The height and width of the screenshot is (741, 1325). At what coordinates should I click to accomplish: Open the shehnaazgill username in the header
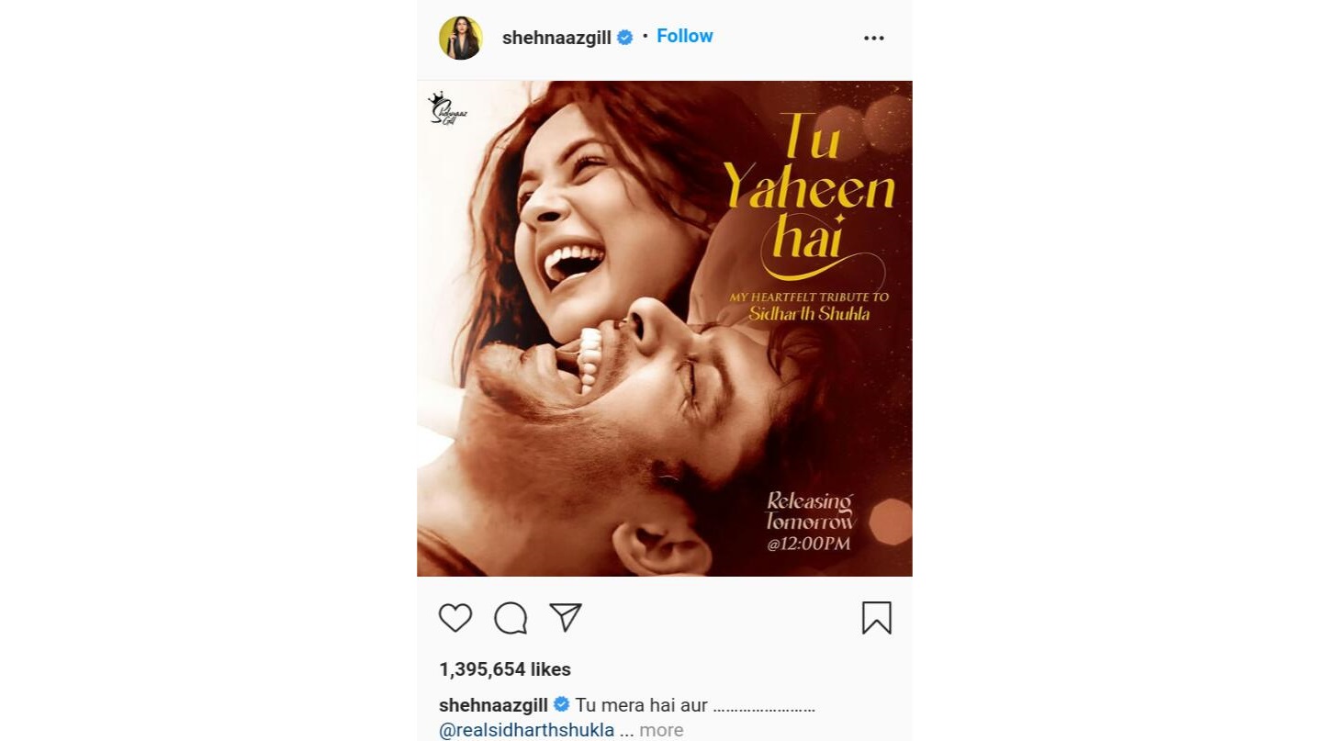pos(556,38)
